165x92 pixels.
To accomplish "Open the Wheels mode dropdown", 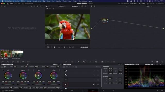I will click(x=55, y=64).
